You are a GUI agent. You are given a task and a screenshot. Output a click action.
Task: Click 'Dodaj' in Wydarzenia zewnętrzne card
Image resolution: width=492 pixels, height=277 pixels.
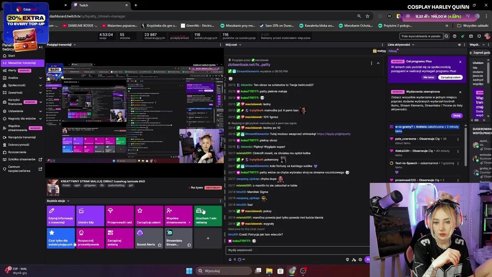click(457, 115)
